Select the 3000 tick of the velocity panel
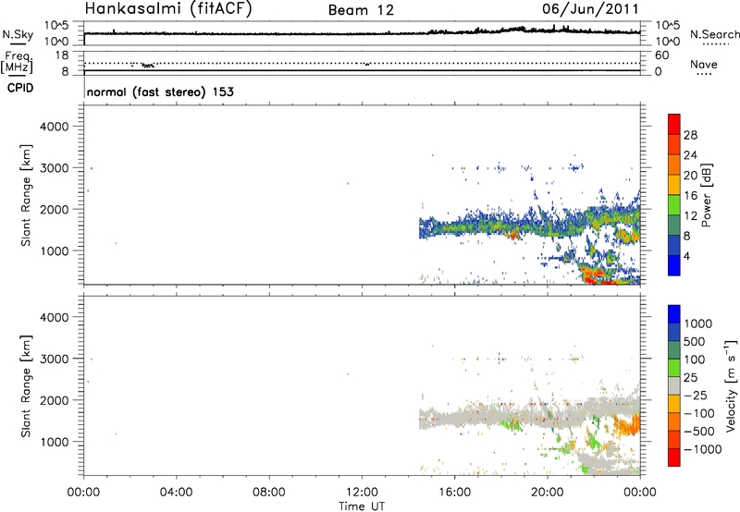 (55, 359)
